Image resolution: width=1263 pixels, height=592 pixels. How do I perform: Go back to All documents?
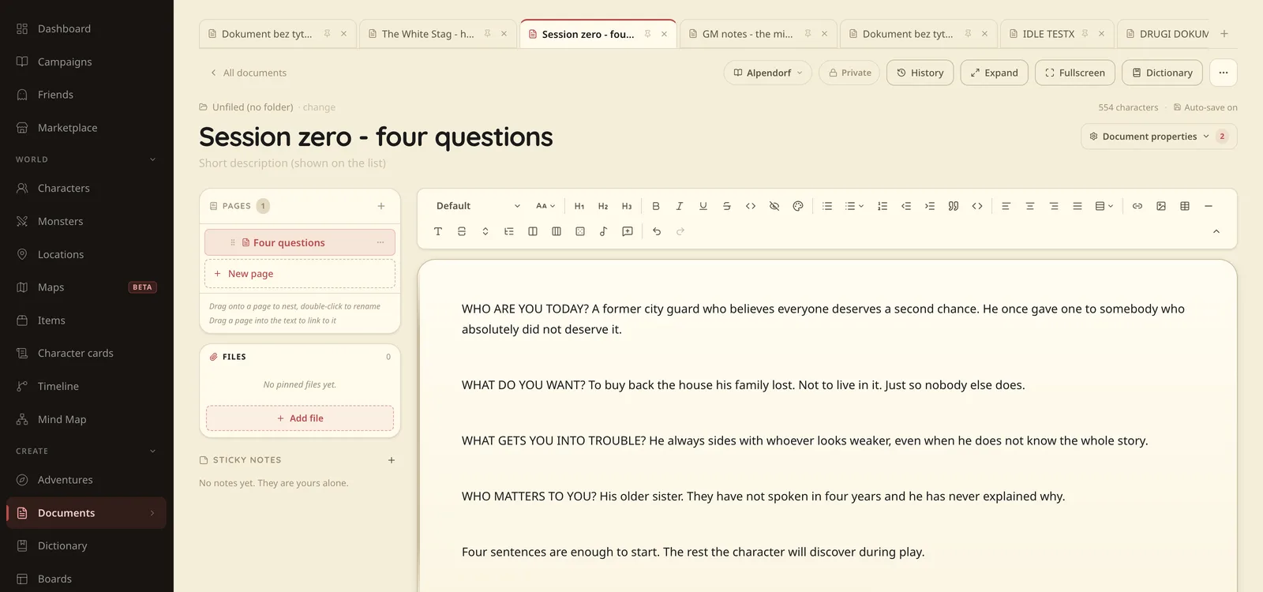pos(248,73)
